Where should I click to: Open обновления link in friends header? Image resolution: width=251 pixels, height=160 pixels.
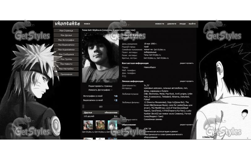(111, 113)
